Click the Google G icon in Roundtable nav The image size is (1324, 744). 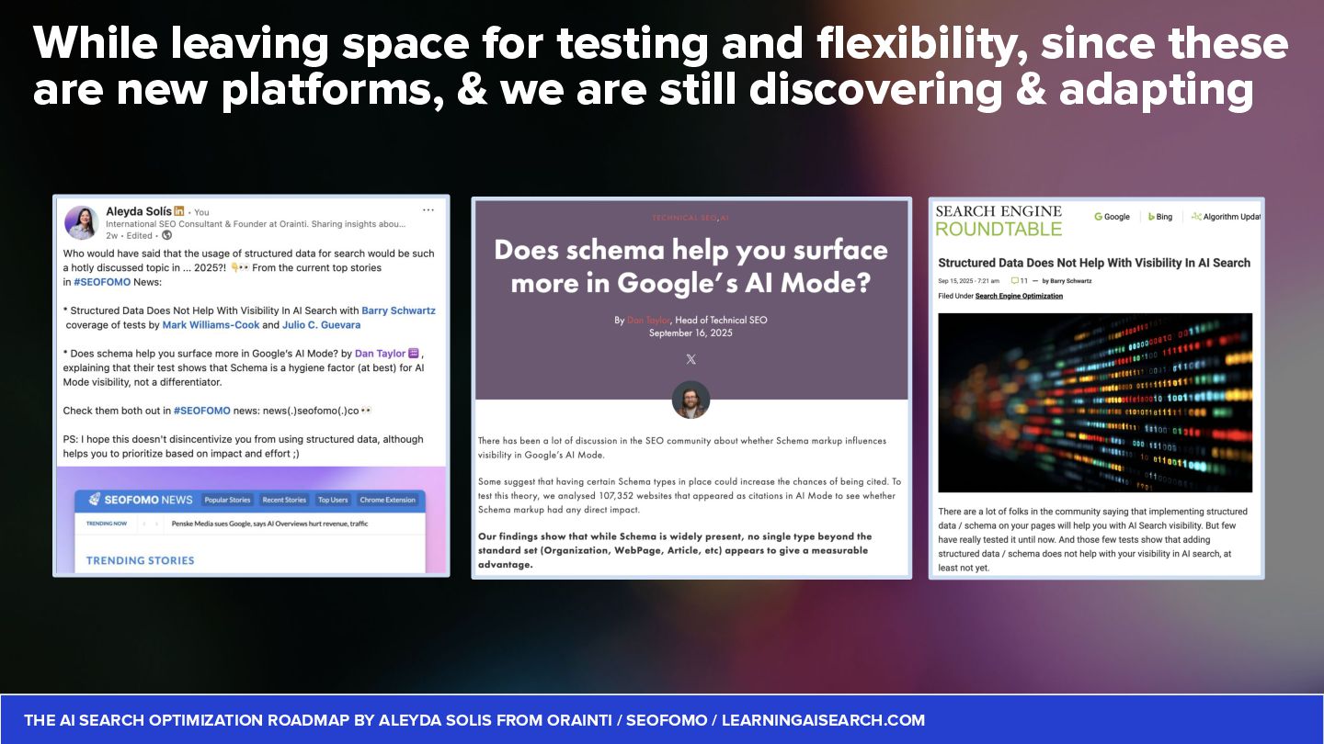[1099, 217]
